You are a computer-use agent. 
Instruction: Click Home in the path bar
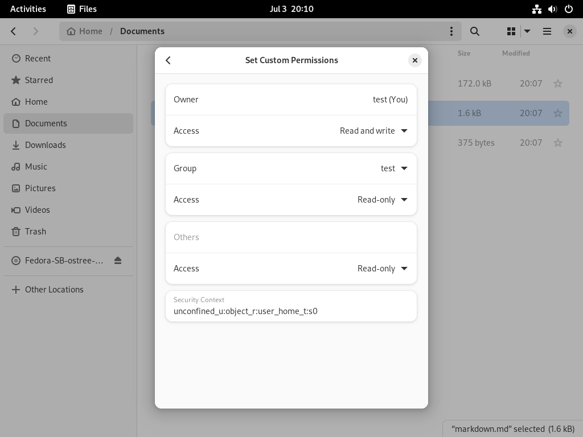(84, 31)
